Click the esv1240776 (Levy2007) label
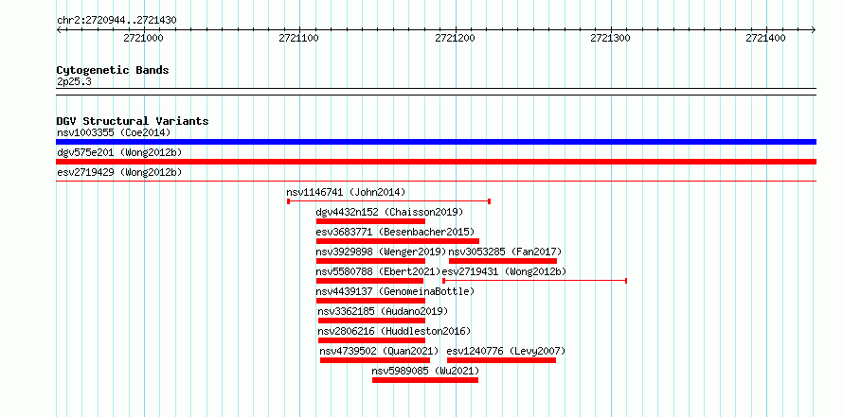The width and height of the screenshot is (843, 417). 506,351
